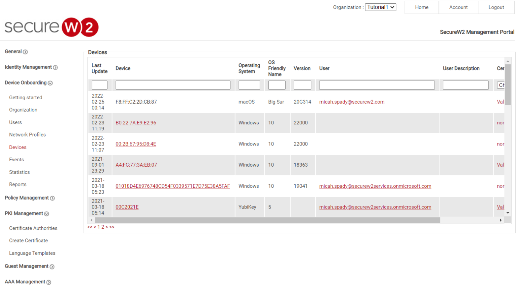Open the Account menu tab
This screenshot has height=287, width=516.
(x=458, y=7)
